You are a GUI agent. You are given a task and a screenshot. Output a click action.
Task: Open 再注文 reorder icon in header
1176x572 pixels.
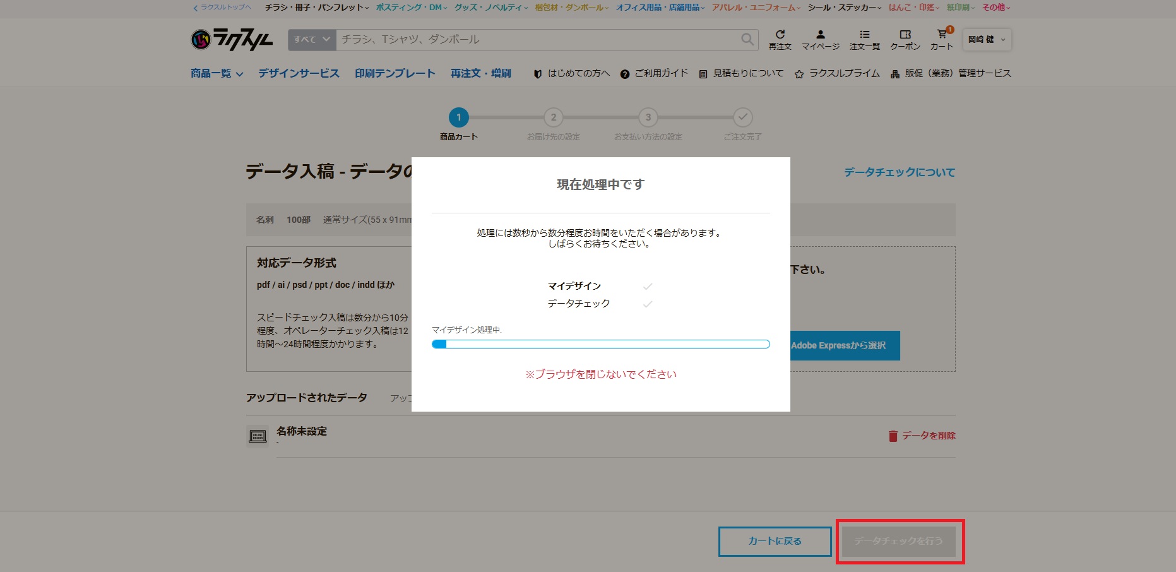tap(780, 40)
